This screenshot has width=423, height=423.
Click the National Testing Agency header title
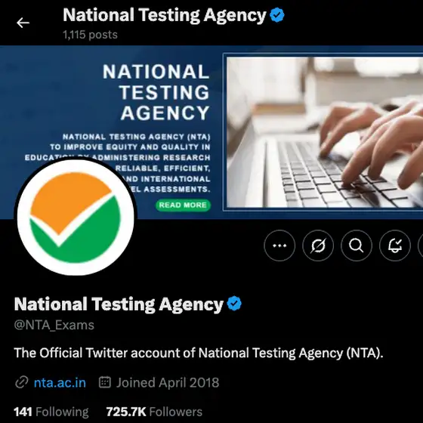[x=165, y=15]
